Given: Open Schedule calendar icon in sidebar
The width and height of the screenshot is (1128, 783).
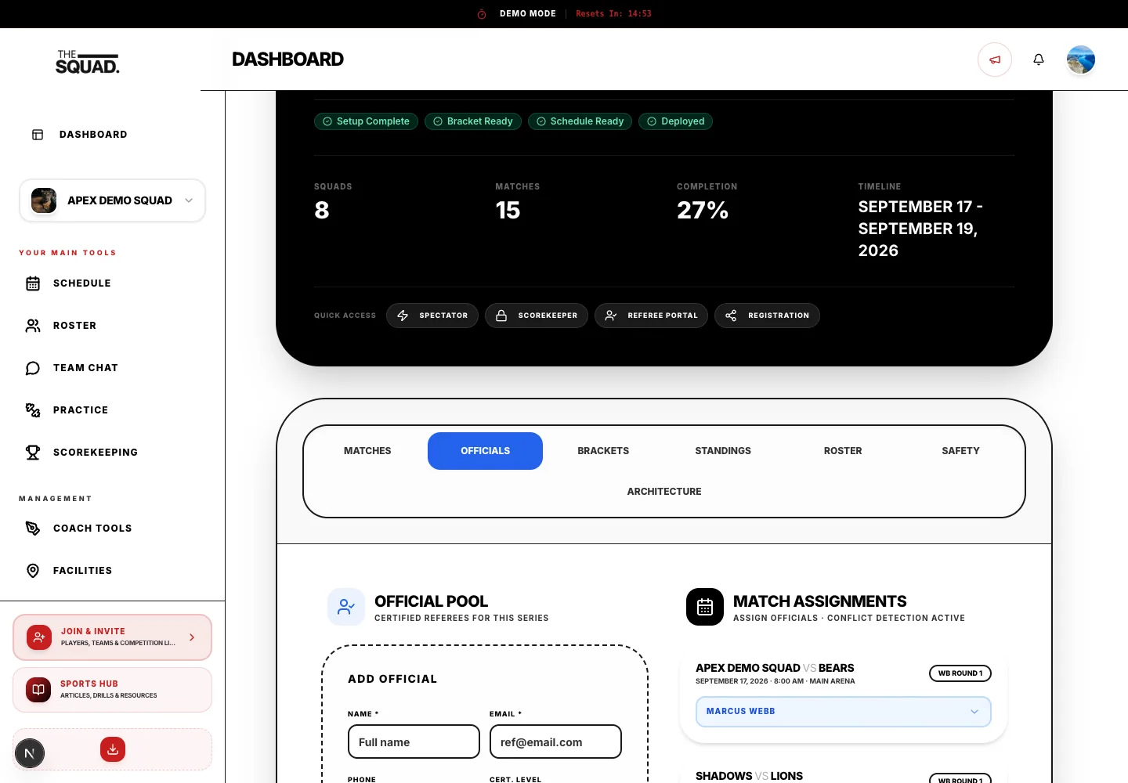Looking at the screenshot, I should pyautogui.click(x=33, y=283).
